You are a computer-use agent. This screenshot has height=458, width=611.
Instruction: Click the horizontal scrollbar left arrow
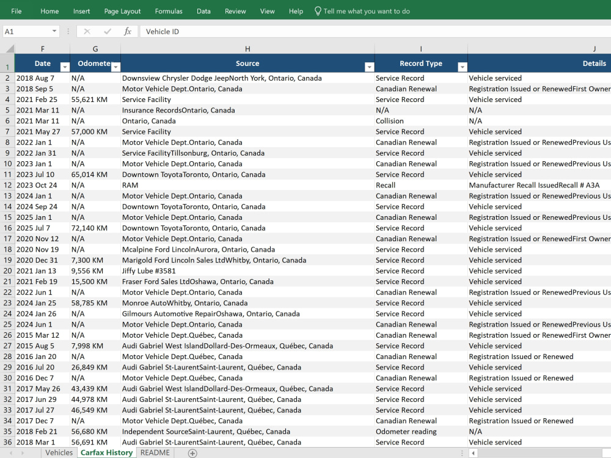pyautogui.click(x=473, y=453)
